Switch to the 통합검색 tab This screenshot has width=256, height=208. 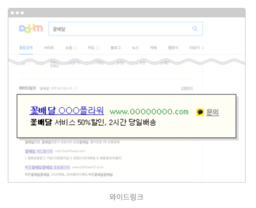click(x=26, y=48)
